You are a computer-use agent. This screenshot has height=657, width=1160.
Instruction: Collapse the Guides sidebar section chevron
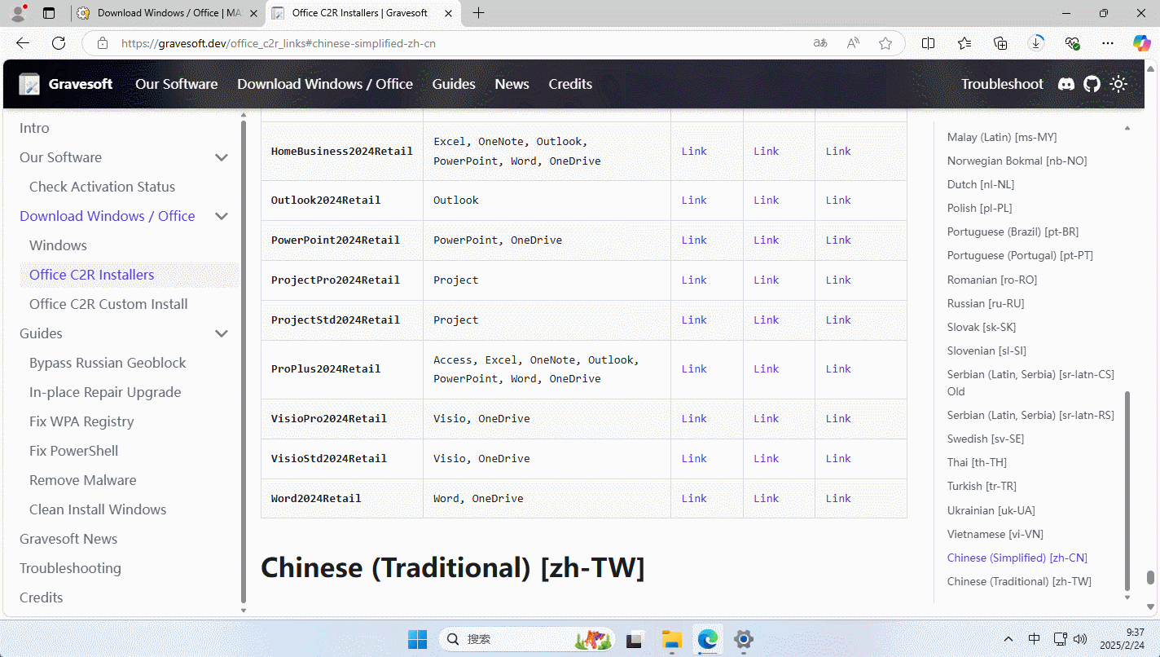[x=221, y=333]
